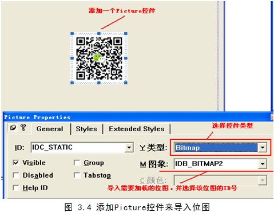274x216 pixels.
Task: Click the pushpin icon in Picture Properties
Action: click(x=13, y=127)
